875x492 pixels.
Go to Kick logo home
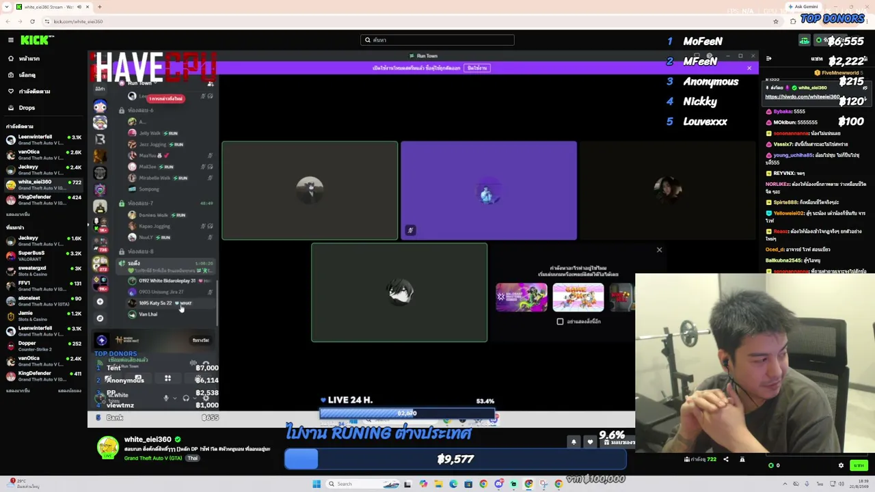click(34, 40)
